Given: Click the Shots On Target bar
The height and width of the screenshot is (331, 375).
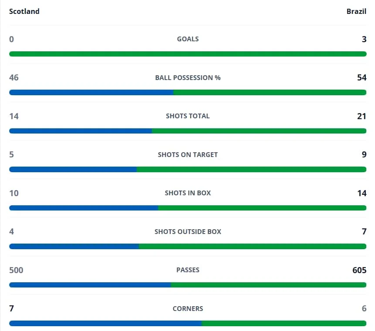Looking at the screenshot, I should [188, 170].
